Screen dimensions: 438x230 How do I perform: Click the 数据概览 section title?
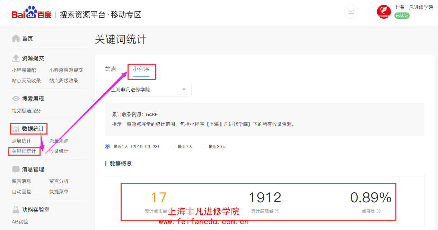click(121, 164)
